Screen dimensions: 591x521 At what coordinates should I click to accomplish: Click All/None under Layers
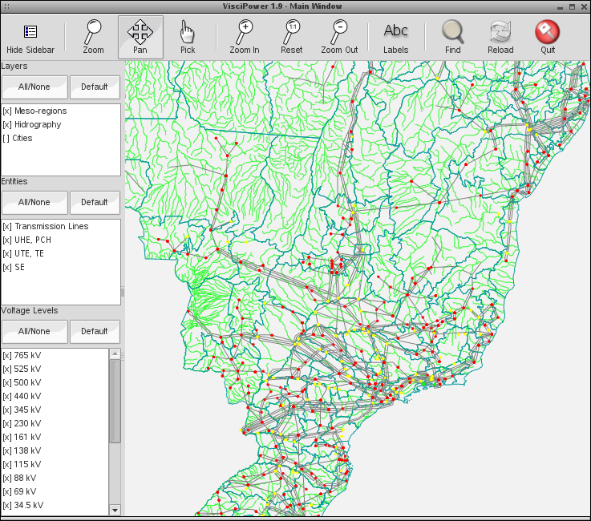pos(34,87)
